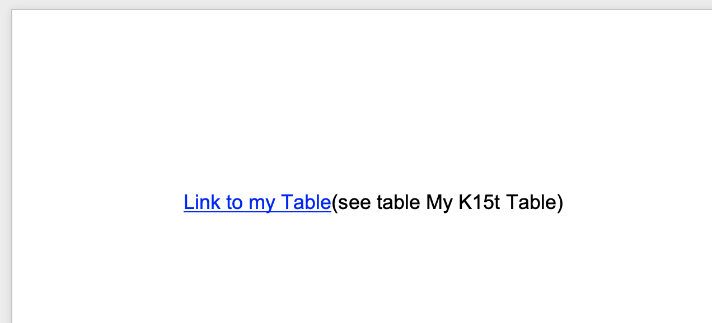Image resolution: width=712 pixels, height=323 pixels.
Task: Click empty page space right of the text line
Action: (638, 202)
